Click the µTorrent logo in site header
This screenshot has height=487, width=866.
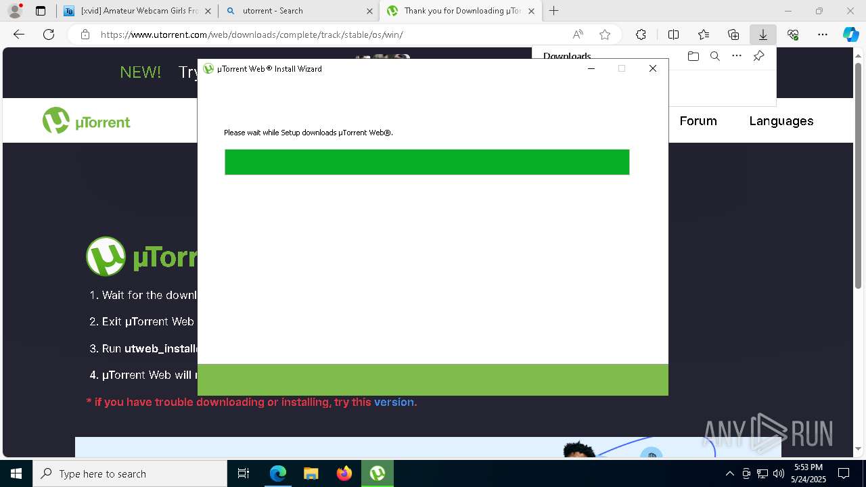[86, 121]
